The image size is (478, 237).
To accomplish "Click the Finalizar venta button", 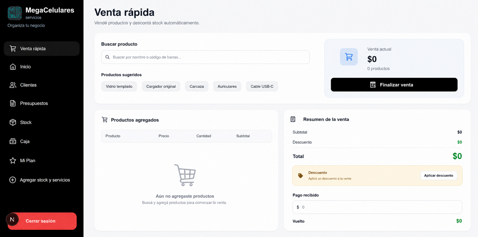I will [x=394, y=85].
